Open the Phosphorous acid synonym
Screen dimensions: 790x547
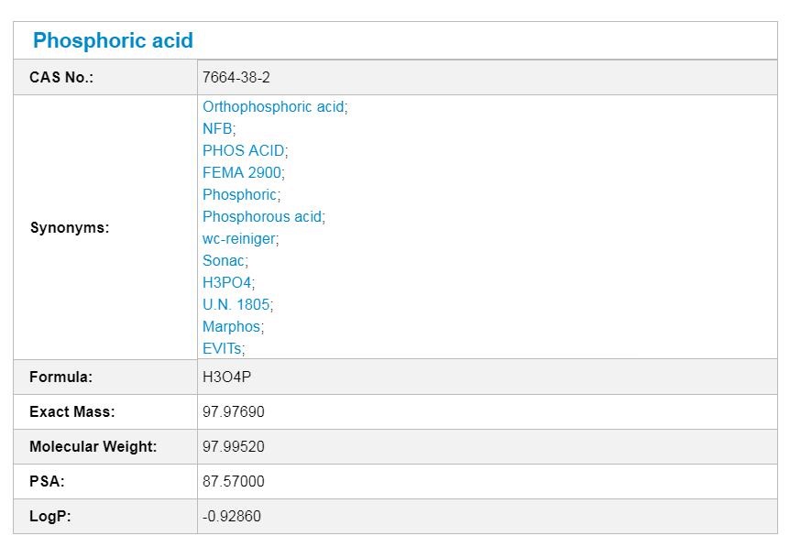click(262, 216)
